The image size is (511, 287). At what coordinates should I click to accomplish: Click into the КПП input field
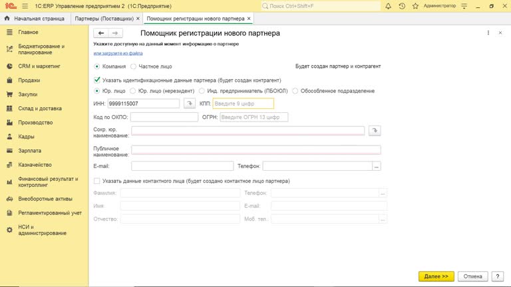[243, 104]
